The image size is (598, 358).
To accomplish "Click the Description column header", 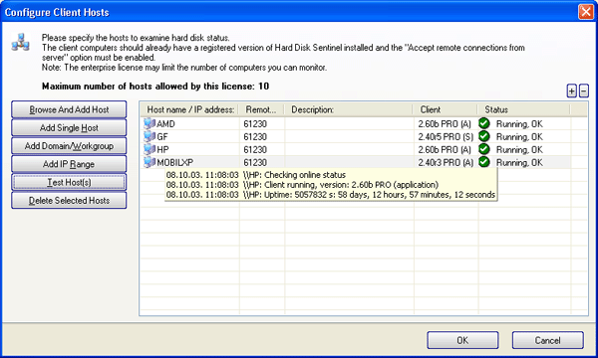I will [x=349, y=109].
